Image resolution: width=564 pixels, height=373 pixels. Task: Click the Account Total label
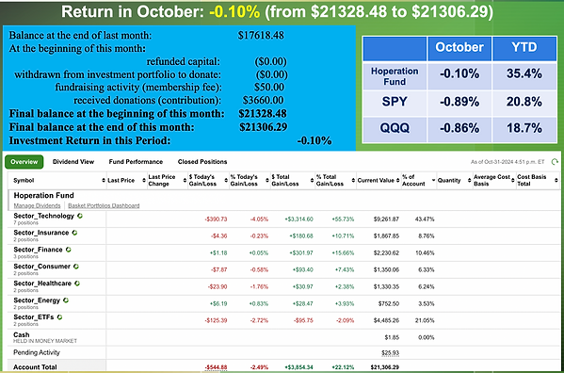(x=35, y=367)
